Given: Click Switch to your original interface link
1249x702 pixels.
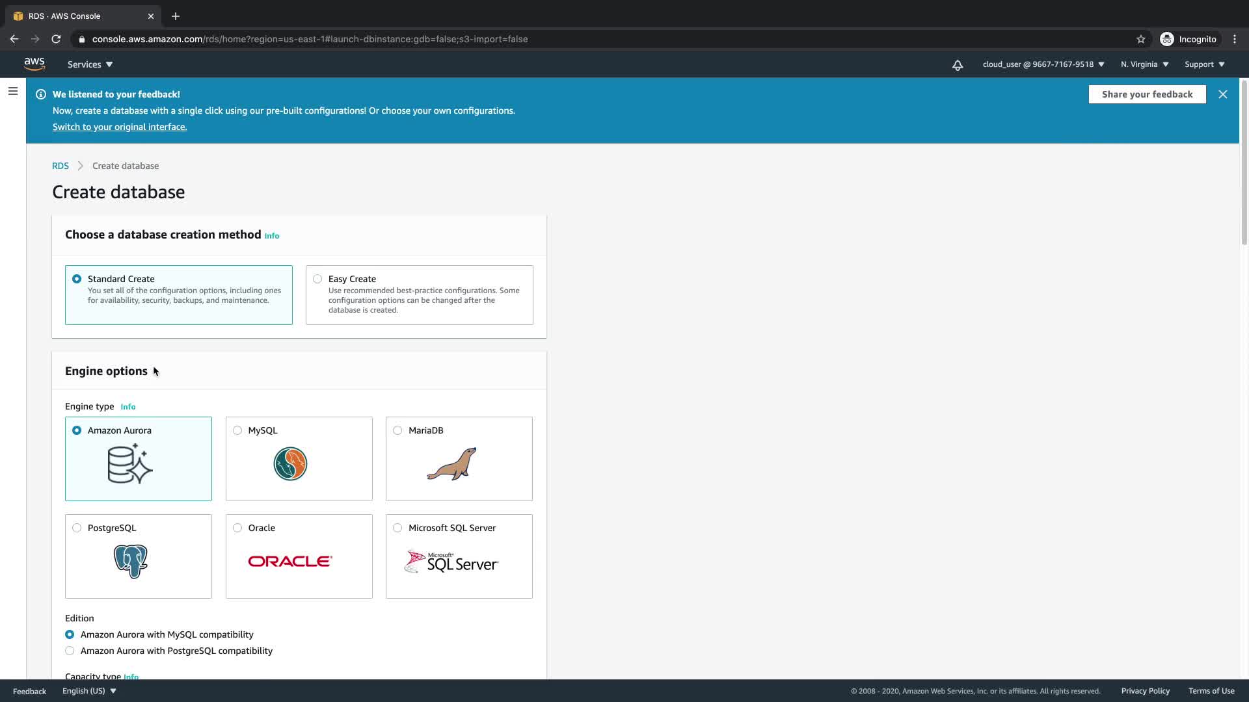Looking at the screenshot, I should (x=120, y=127).
